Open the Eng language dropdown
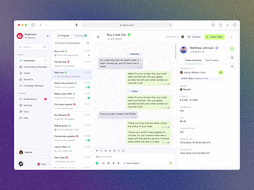 coord(43,164)
